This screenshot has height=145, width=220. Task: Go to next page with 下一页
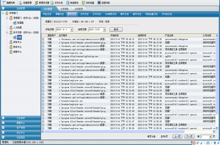pos(189,137)
